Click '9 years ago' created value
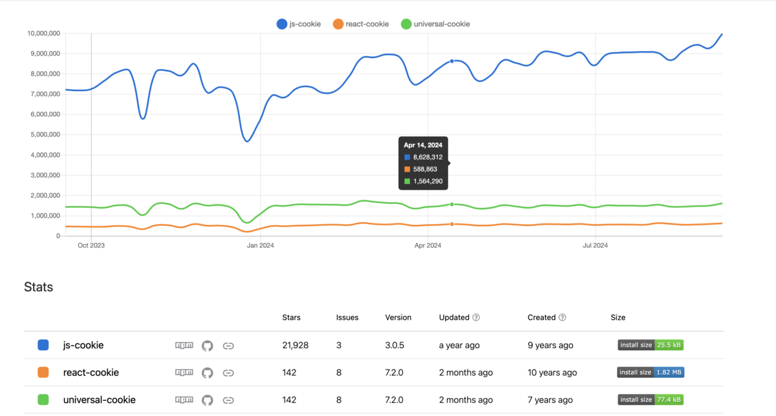The height and width of the screenshot is (416, 776). [550, 346]
